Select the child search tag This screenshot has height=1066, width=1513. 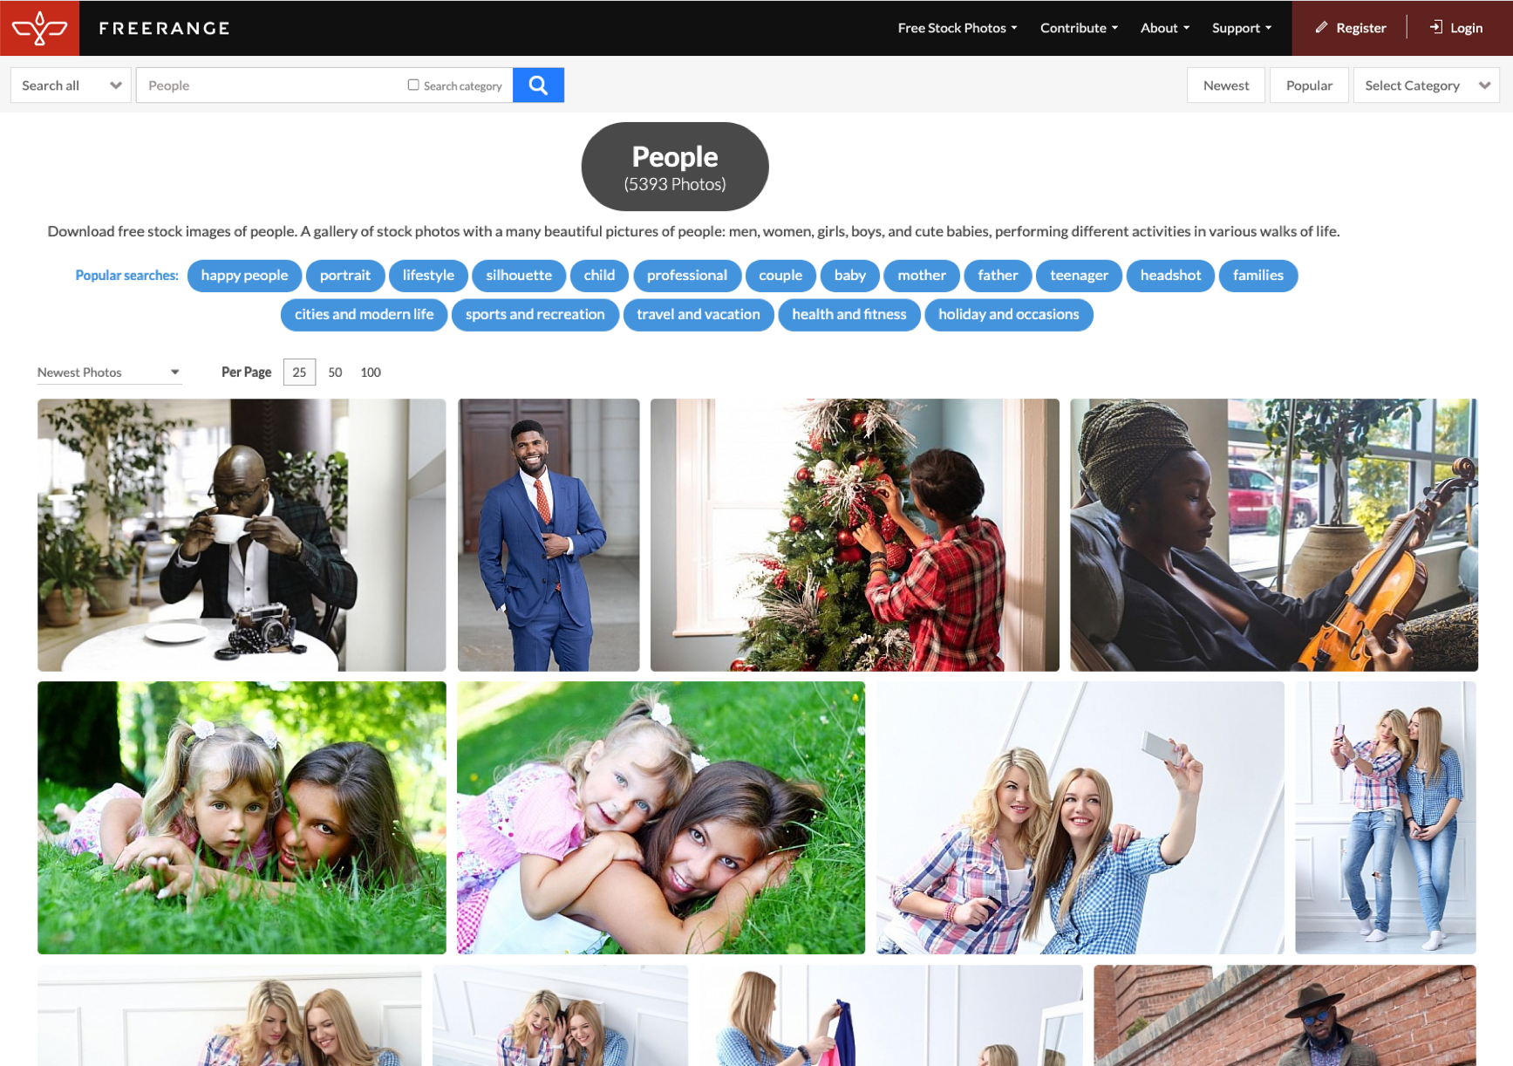(599, 275)
